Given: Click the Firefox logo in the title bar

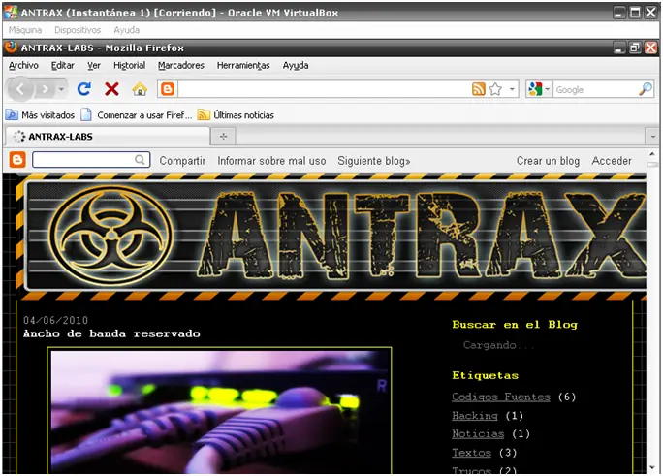Looking at the screenshot, I should [11, 47].
